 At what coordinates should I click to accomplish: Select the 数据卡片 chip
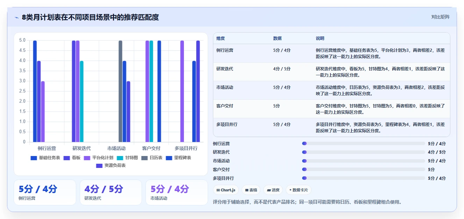(x=299, y=190)
